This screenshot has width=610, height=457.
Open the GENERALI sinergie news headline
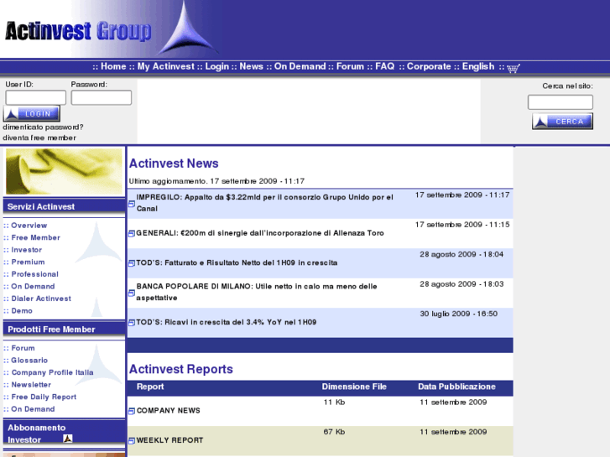[x=260, y=233]
